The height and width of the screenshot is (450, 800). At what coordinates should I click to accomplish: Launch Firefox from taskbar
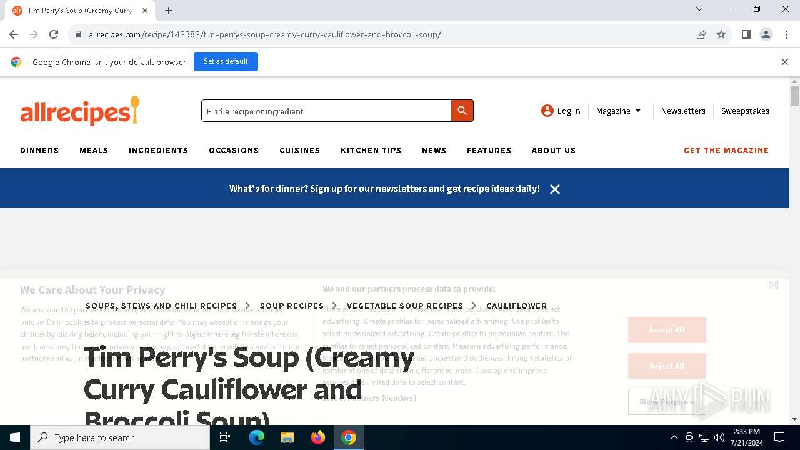(x=317, y=437)
